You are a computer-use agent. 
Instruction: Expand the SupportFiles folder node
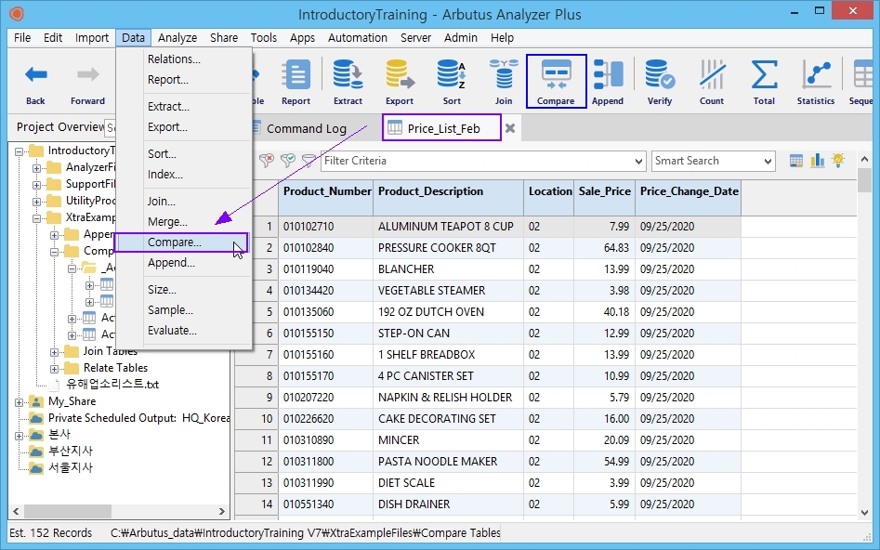pos(36,185)
